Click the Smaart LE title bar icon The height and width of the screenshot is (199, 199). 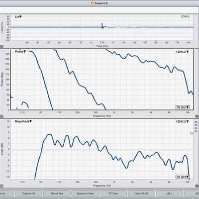[x=92, y=3]
